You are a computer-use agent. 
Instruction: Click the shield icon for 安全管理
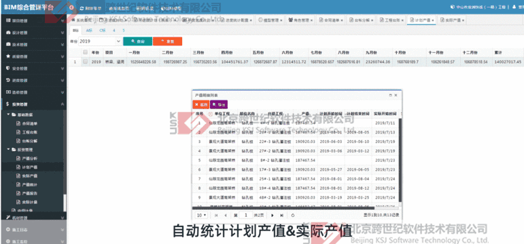pos(8,68)
